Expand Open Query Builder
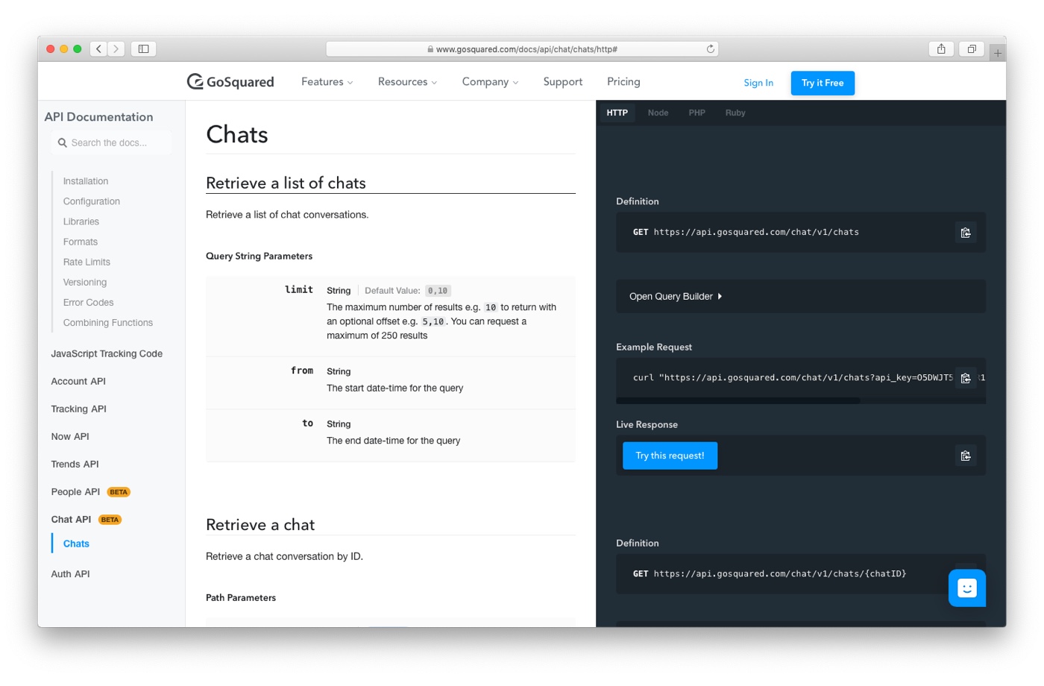 [675, 297]
